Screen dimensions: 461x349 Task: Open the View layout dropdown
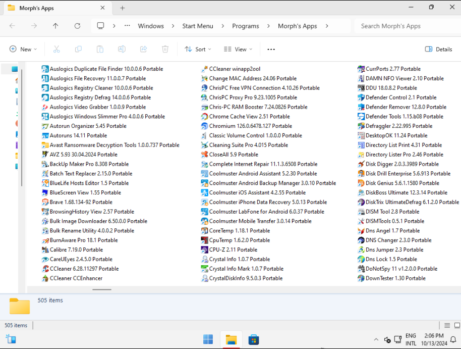pyautogui.click(x=238, y=49)
